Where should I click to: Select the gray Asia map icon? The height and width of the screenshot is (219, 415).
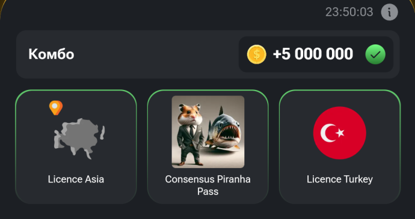click(79, 139)
